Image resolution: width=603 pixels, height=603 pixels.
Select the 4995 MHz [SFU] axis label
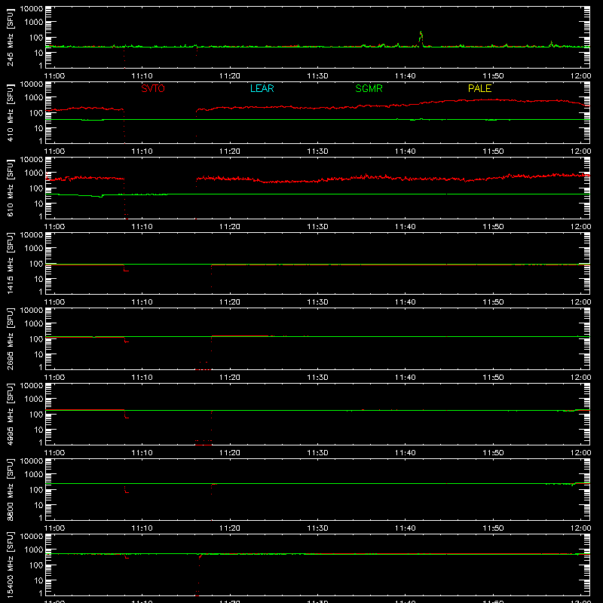11,414
